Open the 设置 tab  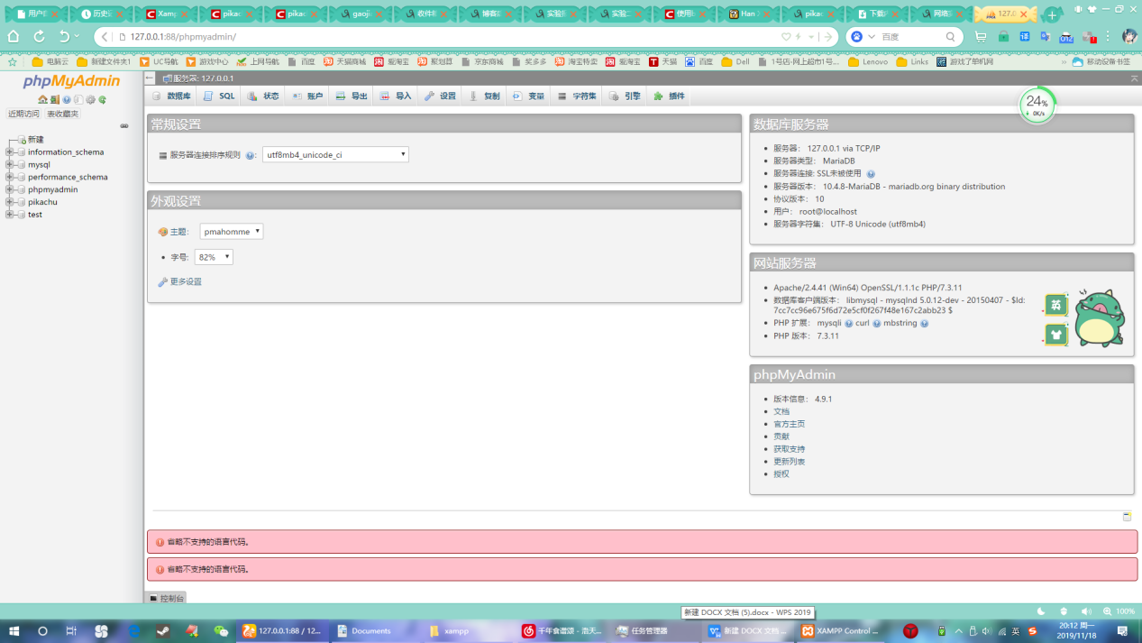pyautogui.click(x=440, y=96)
